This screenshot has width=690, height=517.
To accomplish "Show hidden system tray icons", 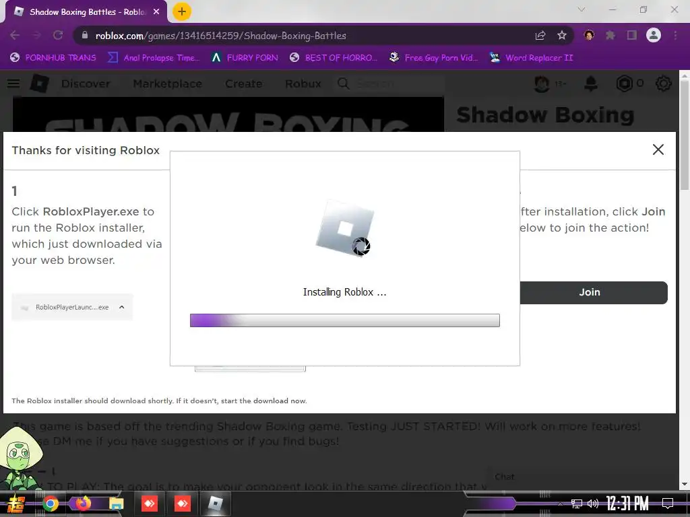I will pos(560,504).
